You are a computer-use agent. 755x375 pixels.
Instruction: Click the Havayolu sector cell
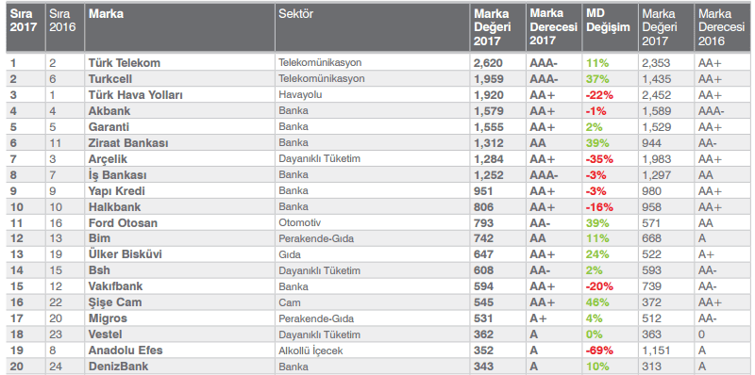click(300, 95)
